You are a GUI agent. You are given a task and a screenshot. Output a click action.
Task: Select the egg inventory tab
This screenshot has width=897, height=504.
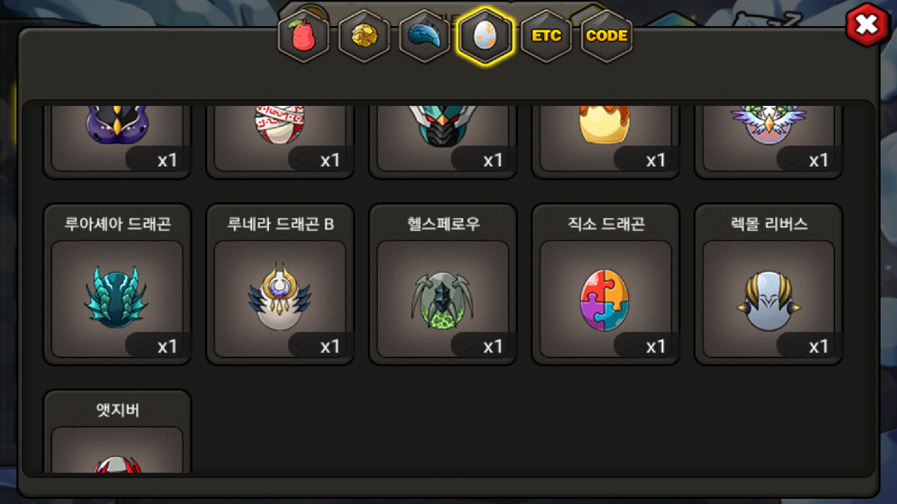click(x=485, y=36)
